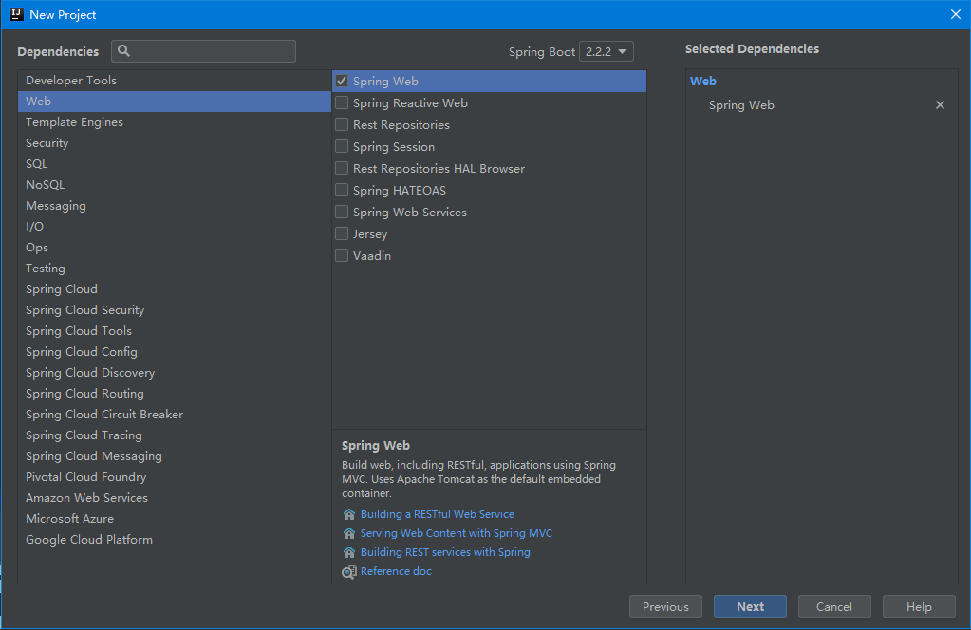Uncheck the Spring Web checkbox
This screenshot has width=971, height=630.
(342, 81)
